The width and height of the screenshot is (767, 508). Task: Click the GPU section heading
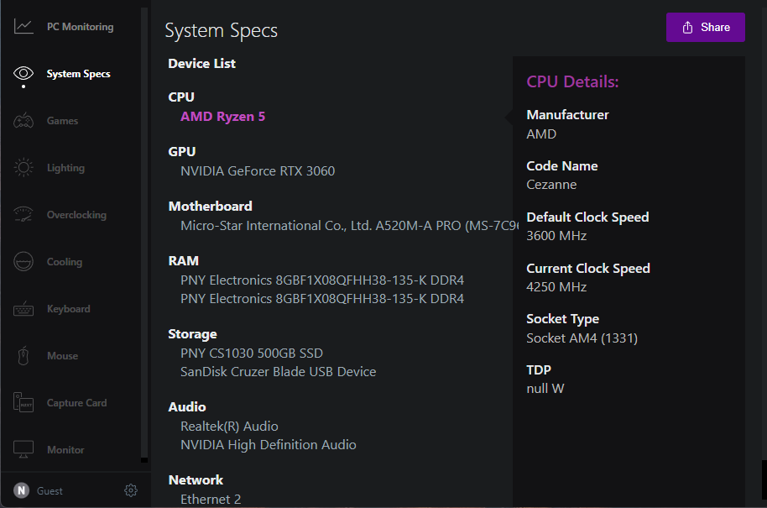click(181, 152)
